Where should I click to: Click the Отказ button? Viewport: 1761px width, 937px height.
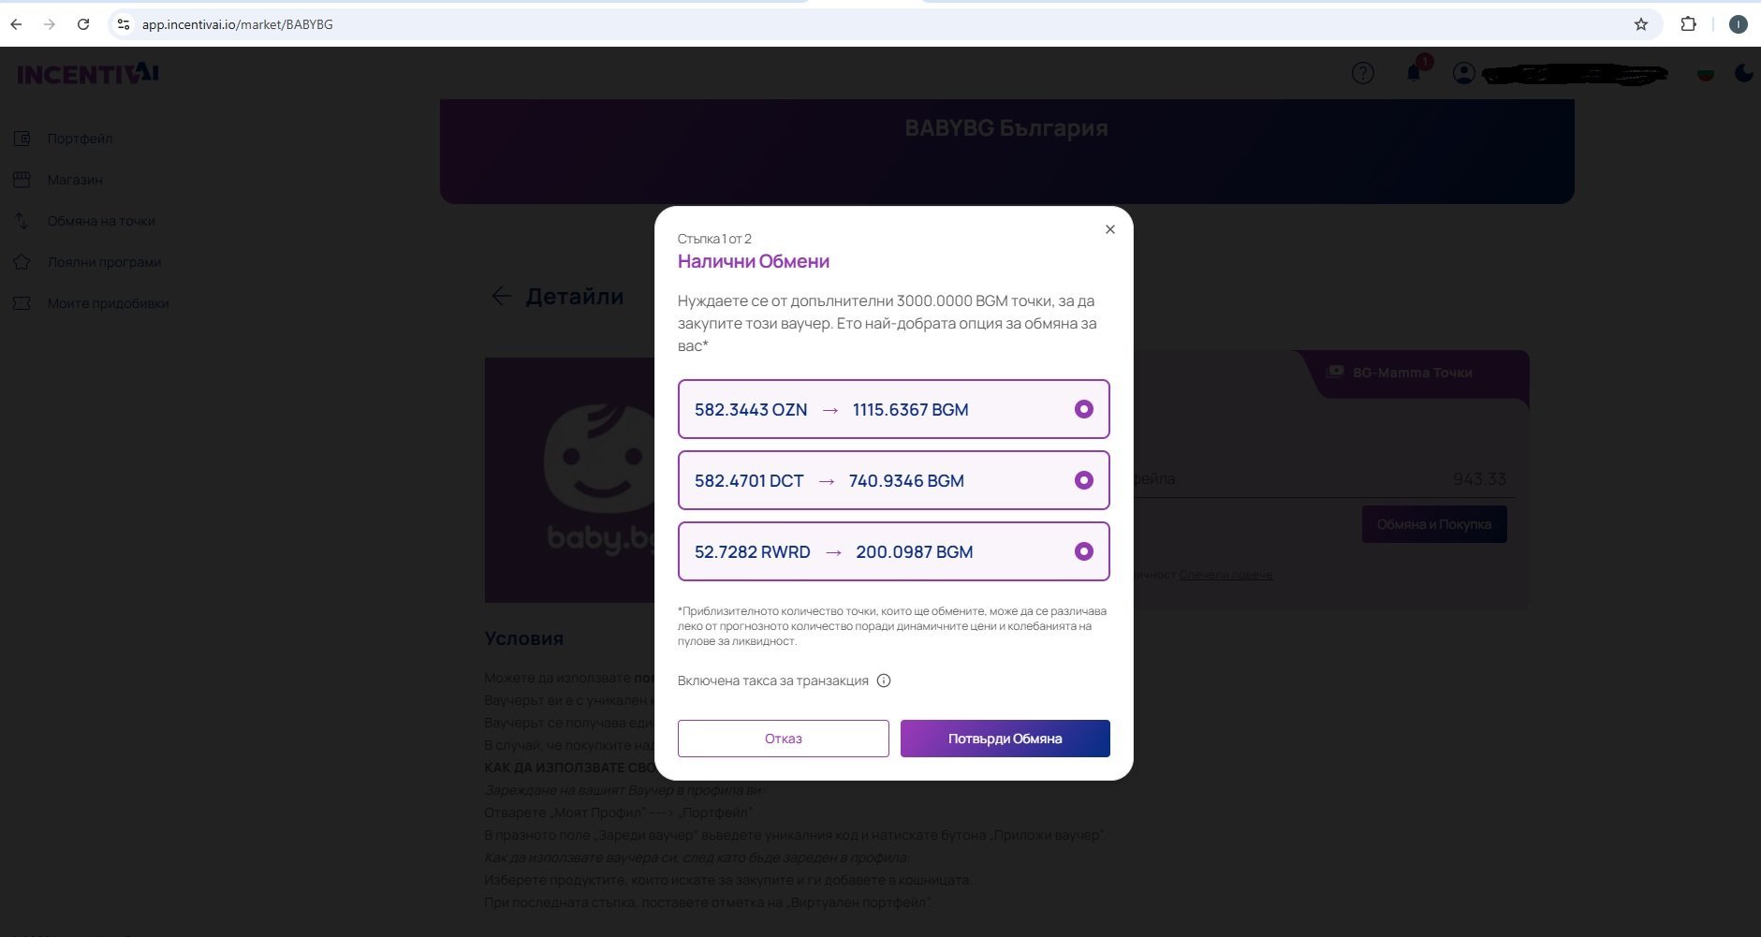pos(783,739)
